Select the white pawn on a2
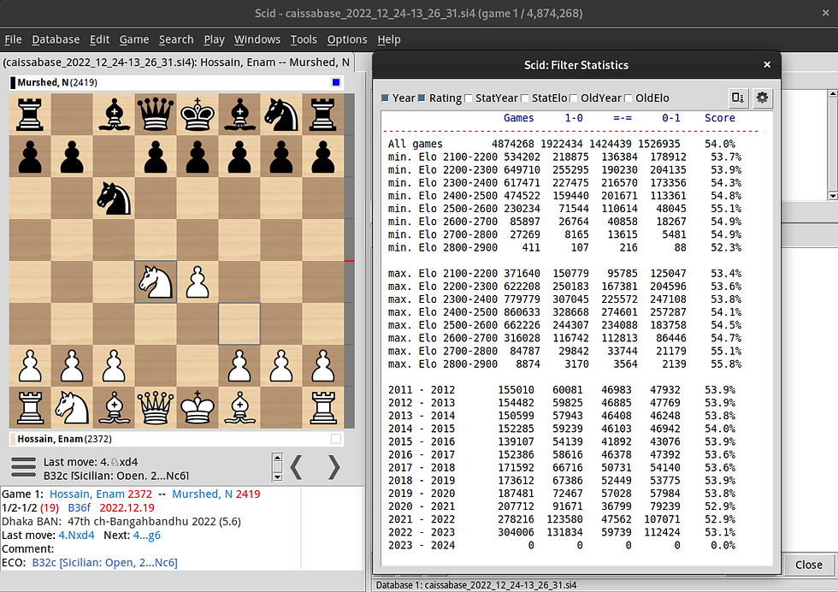 (30, 366)
